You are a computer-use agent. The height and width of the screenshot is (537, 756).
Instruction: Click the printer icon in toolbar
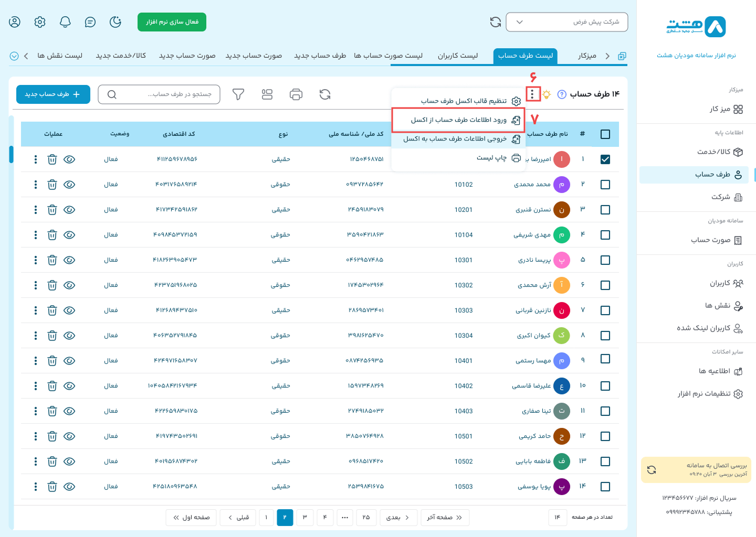296,94
